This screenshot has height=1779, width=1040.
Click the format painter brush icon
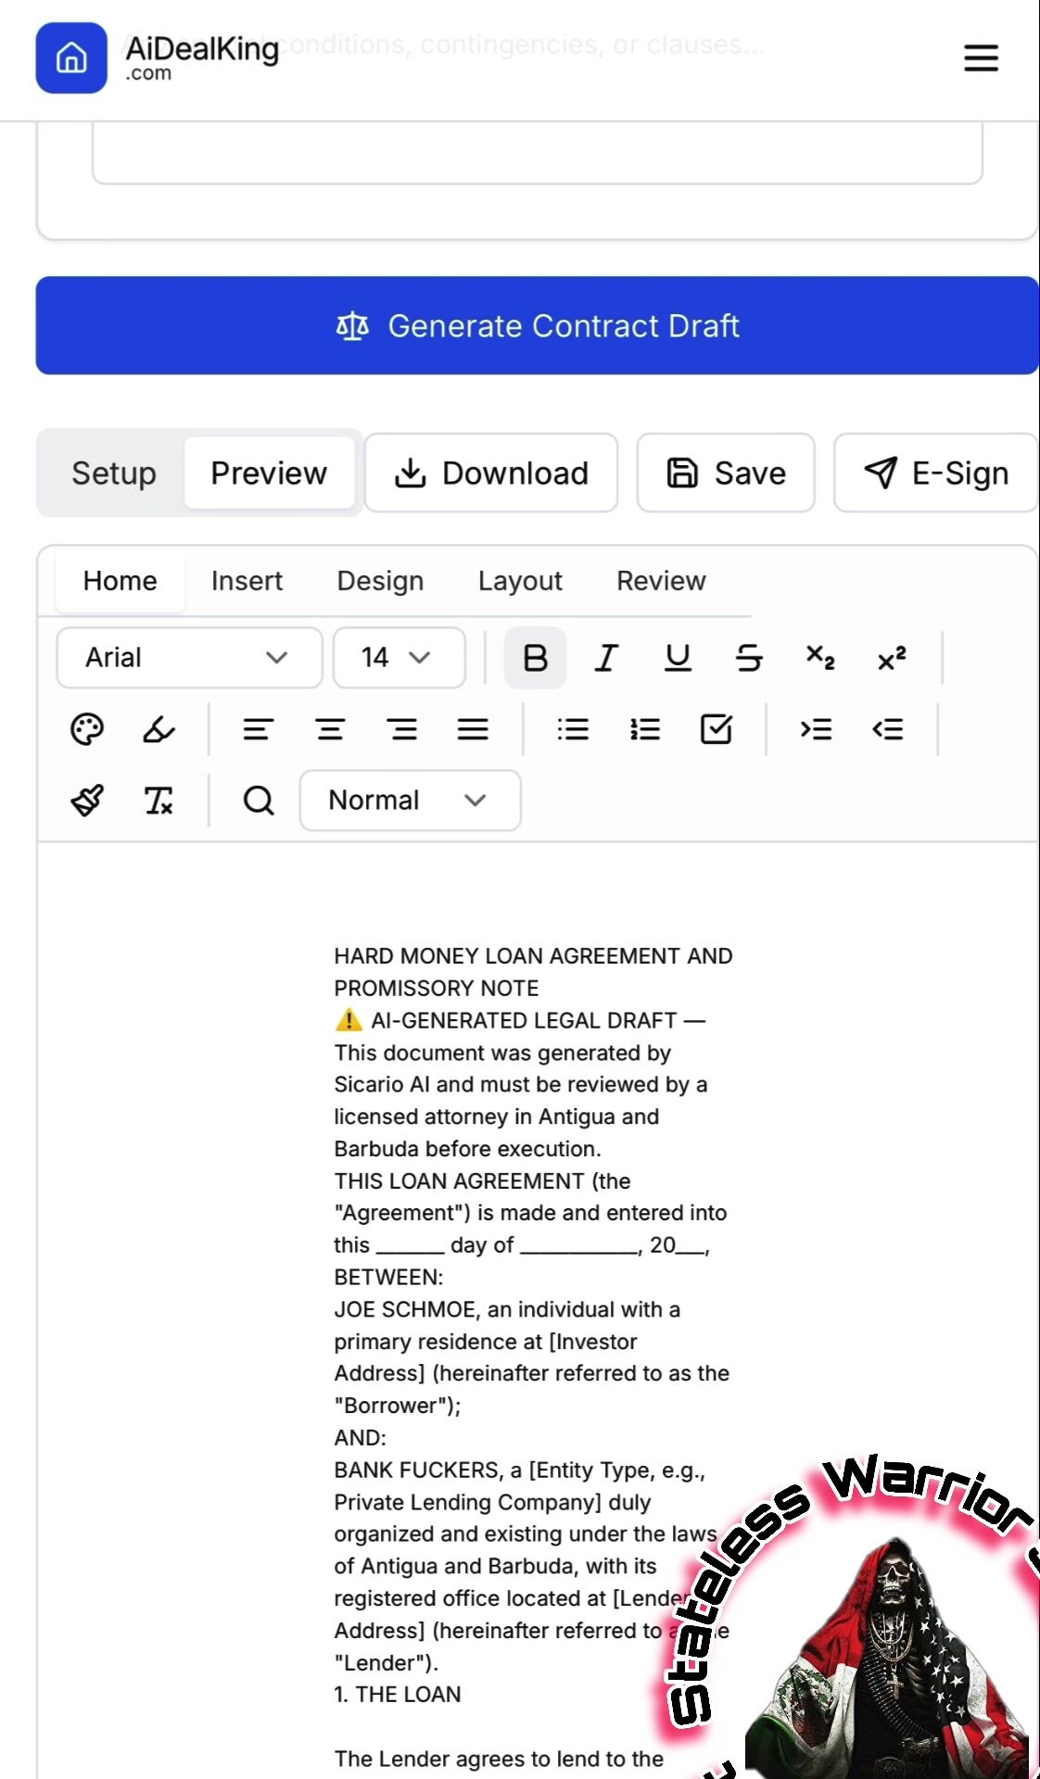click(x=87, y=801)
